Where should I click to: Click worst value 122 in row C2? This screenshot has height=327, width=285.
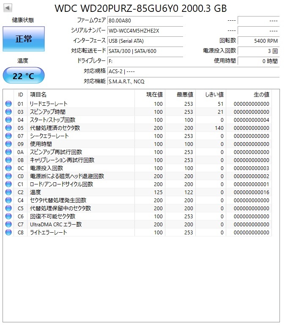tap(189, 192)
